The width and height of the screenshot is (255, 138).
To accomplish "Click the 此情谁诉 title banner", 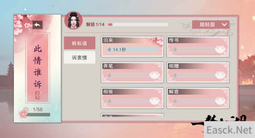I will click(38, 68).
